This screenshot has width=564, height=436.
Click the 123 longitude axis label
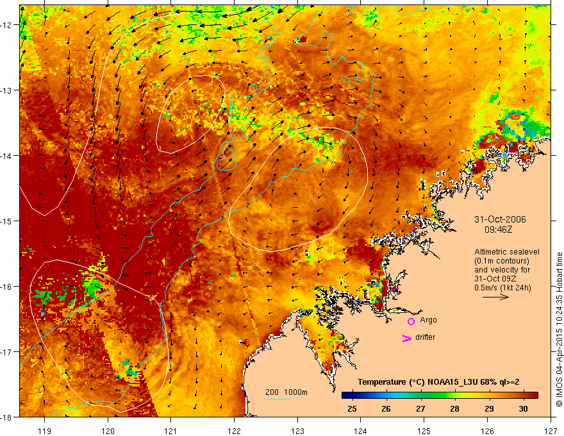click(x=297, y=431)
